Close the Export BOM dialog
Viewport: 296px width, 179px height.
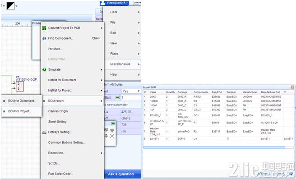292,87
